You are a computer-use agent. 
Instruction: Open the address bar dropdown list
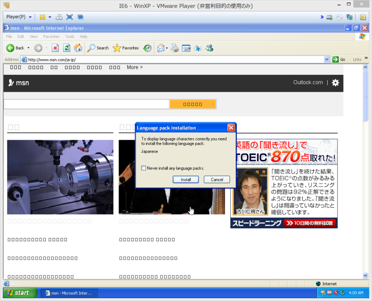click(x=327, y=60)
